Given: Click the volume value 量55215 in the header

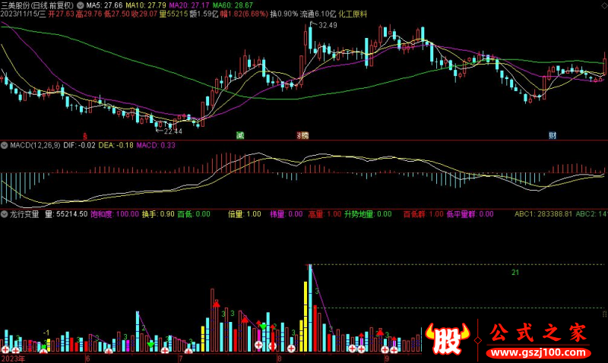Looking at the screenshot, I should pyautogui.click(x=173, y=14).
